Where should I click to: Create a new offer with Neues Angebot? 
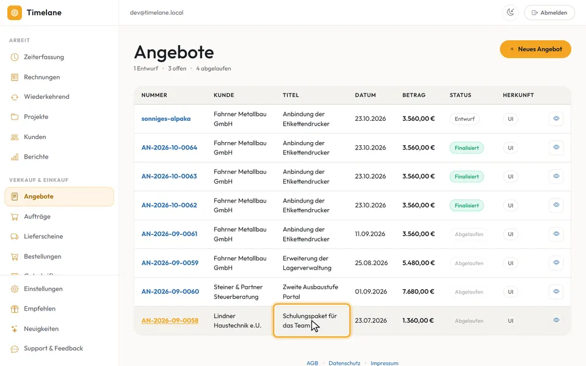[535, 49]
